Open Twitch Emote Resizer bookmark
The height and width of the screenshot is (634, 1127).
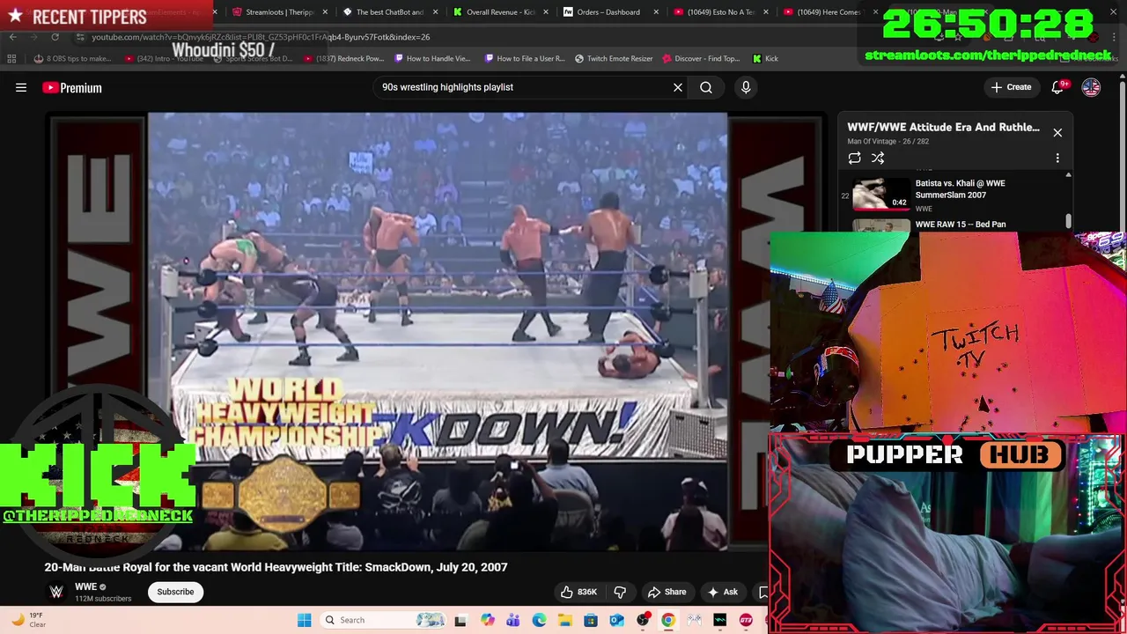click(614, 59)
